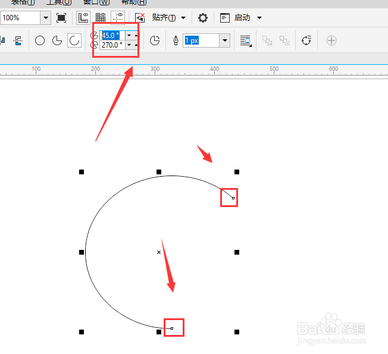Screen dimensions: 388x354
Task: Click the arc's upper-right end node
Action: pos(233,198)
